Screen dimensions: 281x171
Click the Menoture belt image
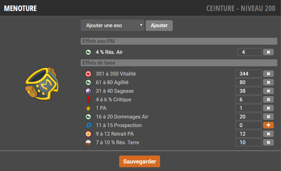pos(42,83)
